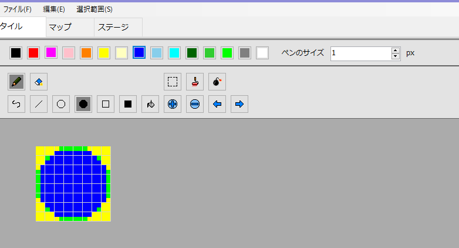
Task: Pick the gray color swatch
Action: pyautogui.click(x=245, y=53)
